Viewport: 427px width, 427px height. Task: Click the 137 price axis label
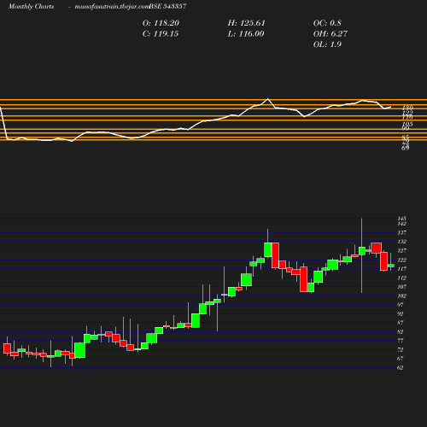402,233
